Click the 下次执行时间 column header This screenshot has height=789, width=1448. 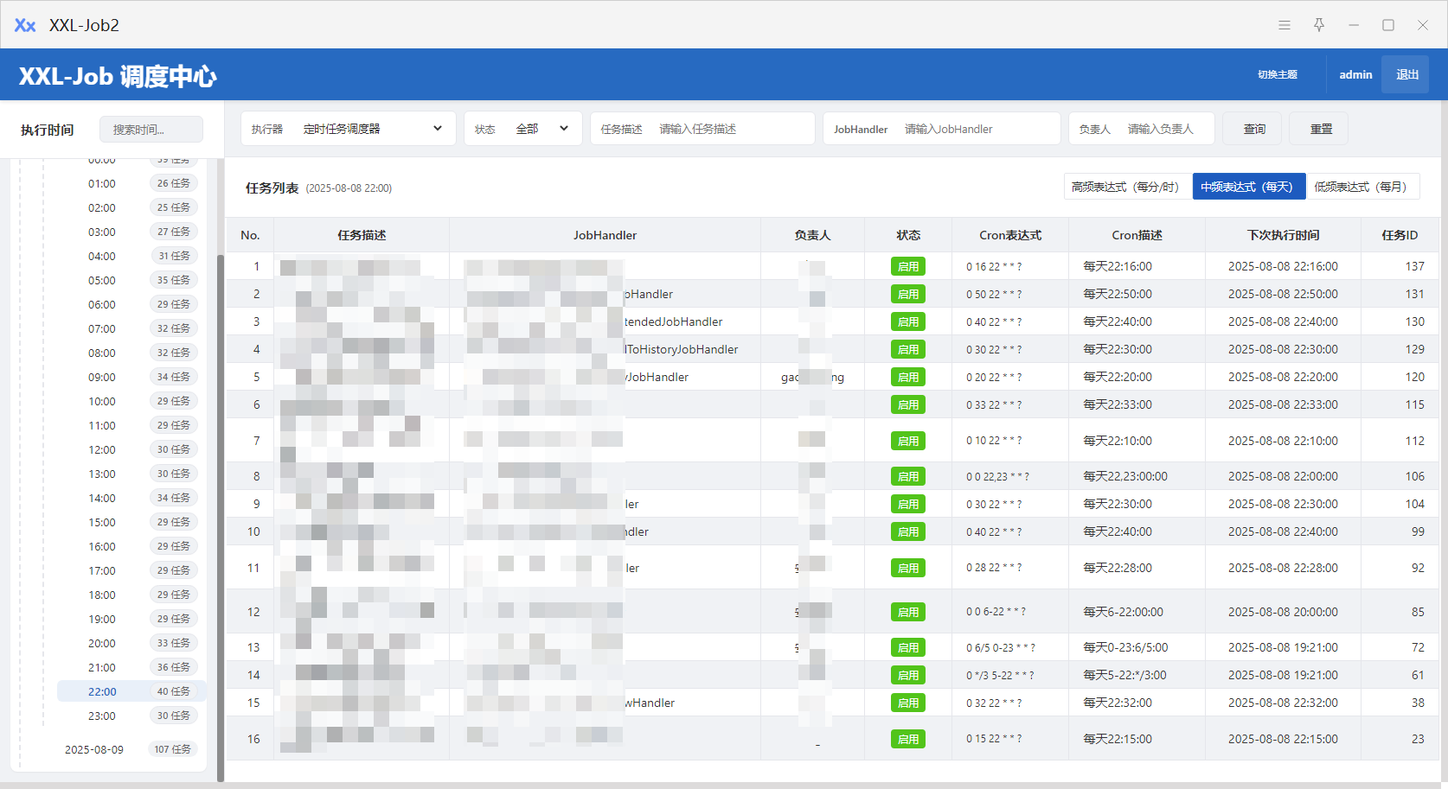1283,235
